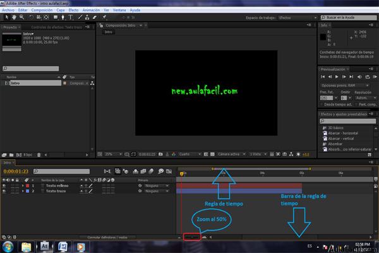Screen dimensions: 379x253
Task: Click the red label swatch of Texto relleno
Action: (x=28, y=186)
